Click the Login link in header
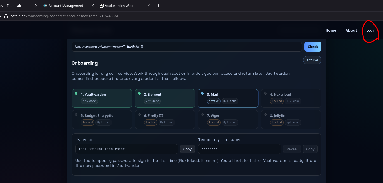 tap(371, 30)
